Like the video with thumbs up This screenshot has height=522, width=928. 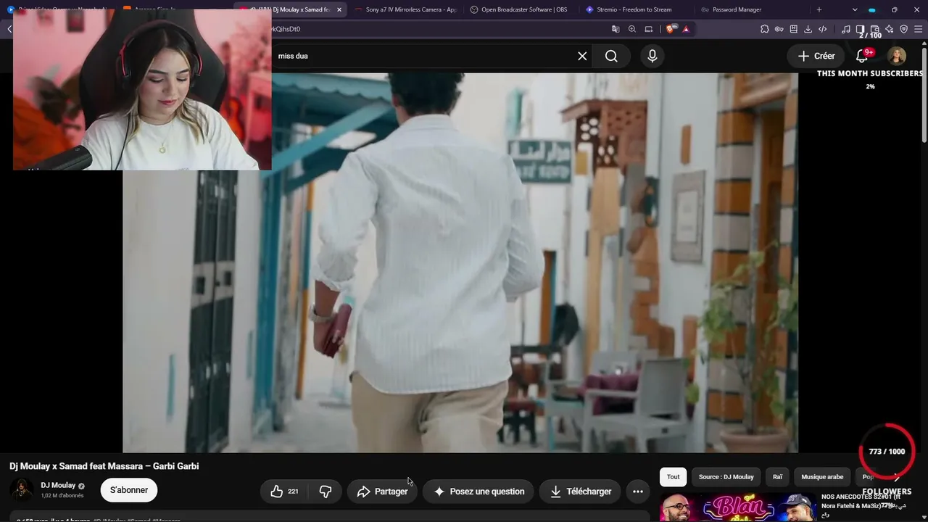[283, 492]
